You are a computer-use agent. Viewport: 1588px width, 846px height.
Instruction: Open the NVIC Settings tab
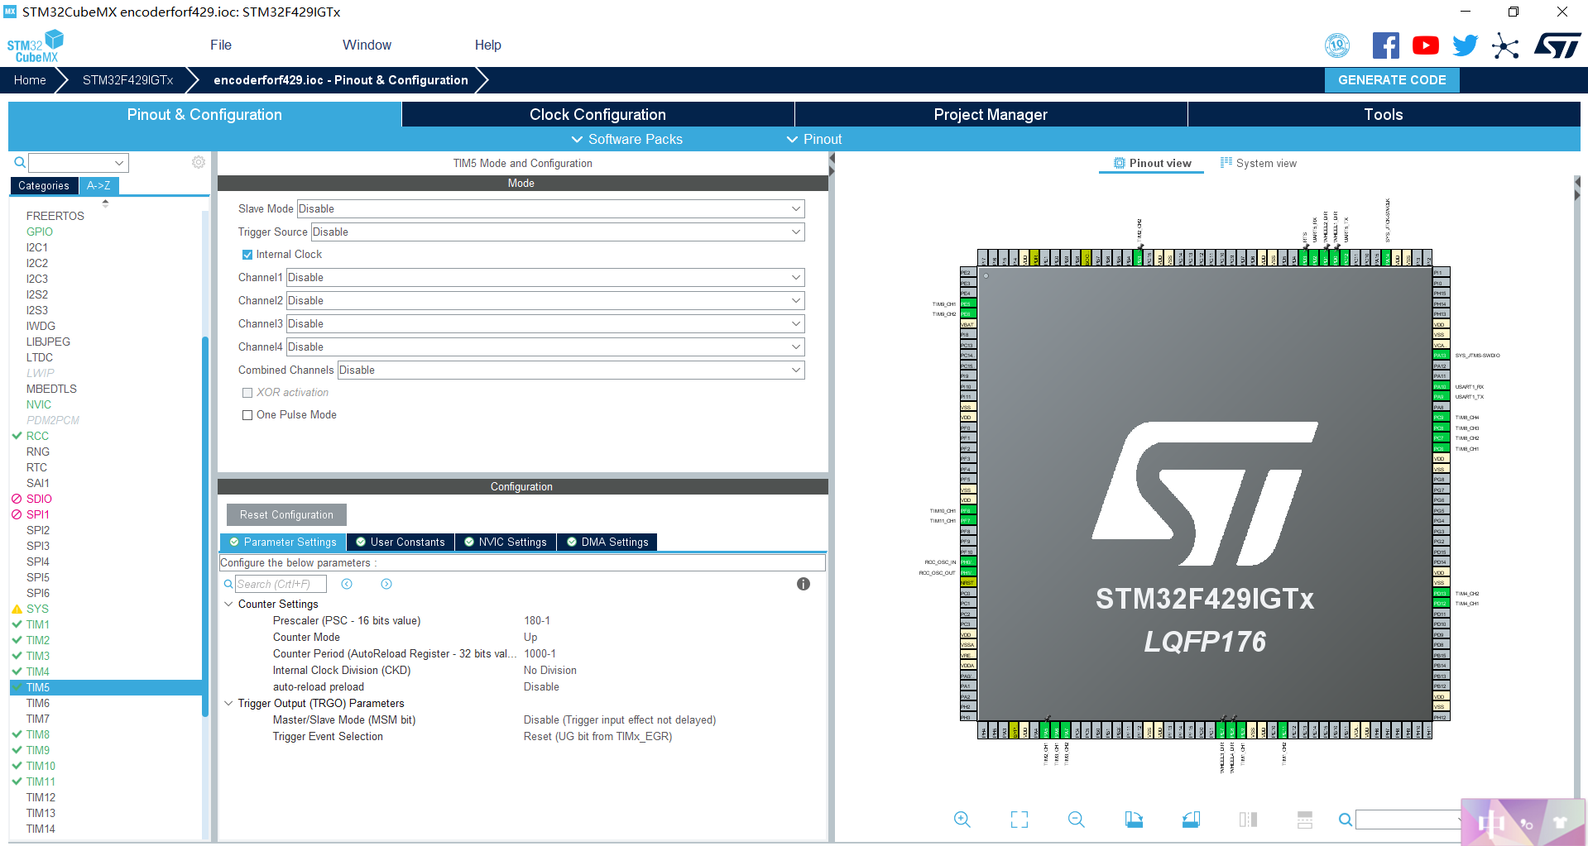click(x=505, y=542)
